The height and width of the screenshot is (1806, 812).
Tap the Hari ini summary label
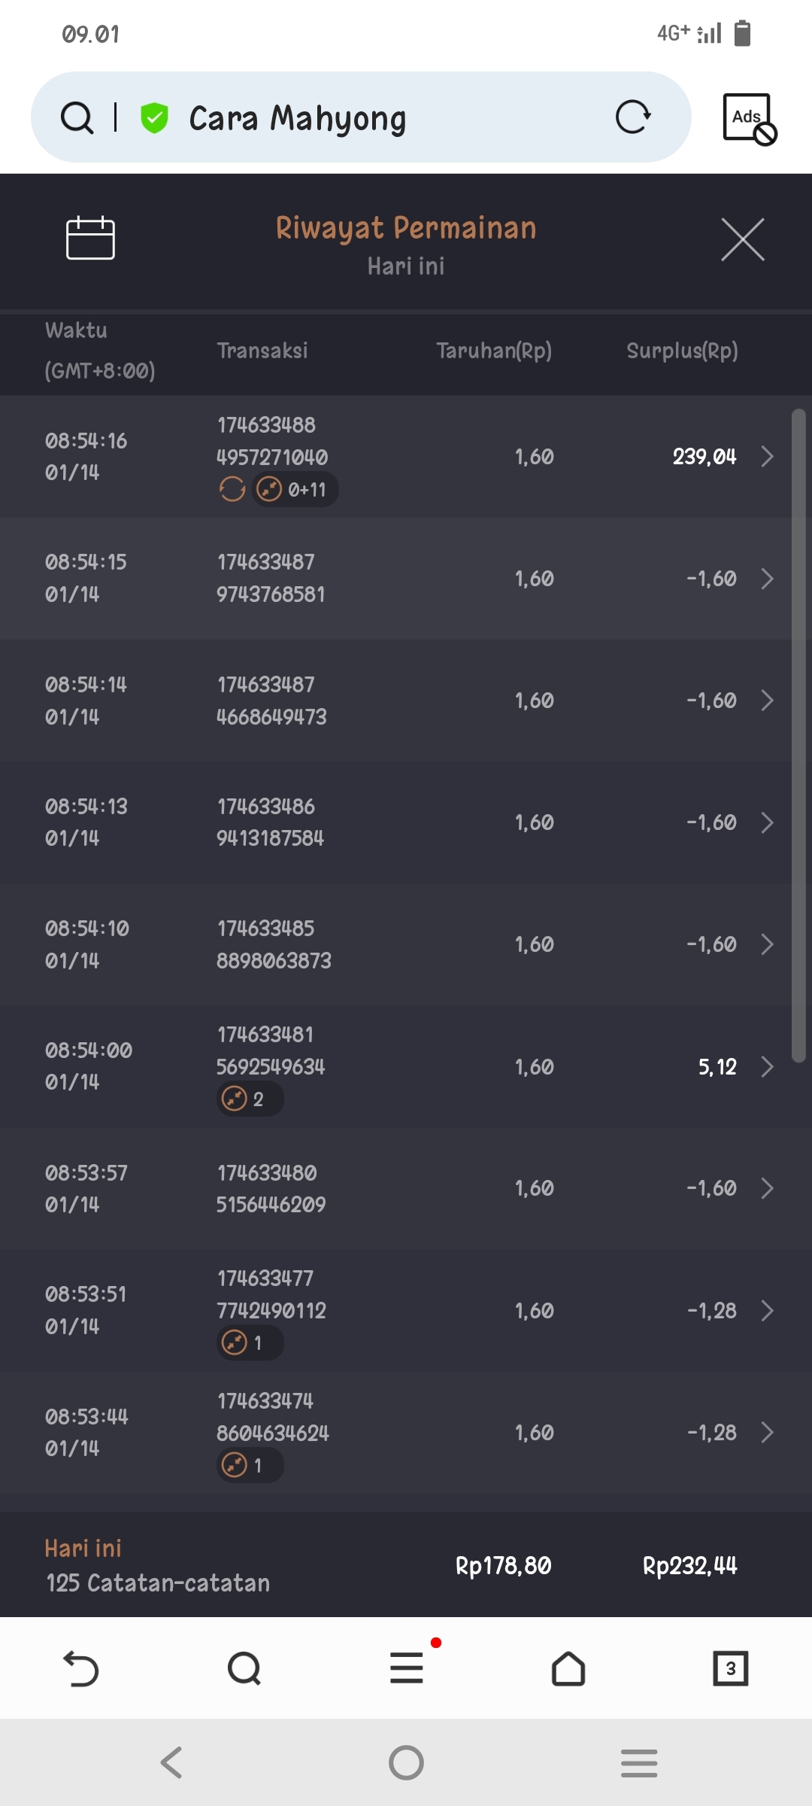[83, 1549]
